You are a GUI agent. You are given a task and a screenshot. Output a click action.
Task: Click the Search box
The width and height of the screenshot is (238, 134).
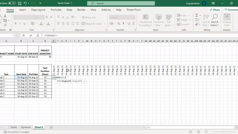121,3
